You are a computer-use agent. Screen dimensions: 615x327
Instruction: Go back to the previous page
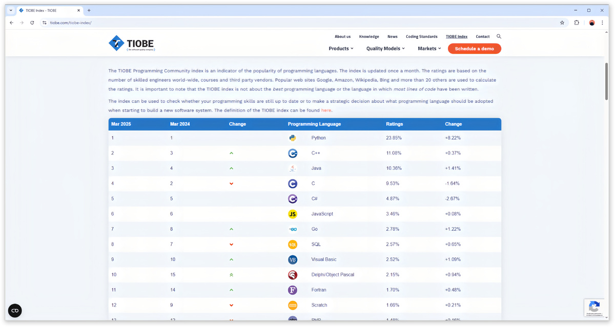pyautogui.click(x=12, y=23)
